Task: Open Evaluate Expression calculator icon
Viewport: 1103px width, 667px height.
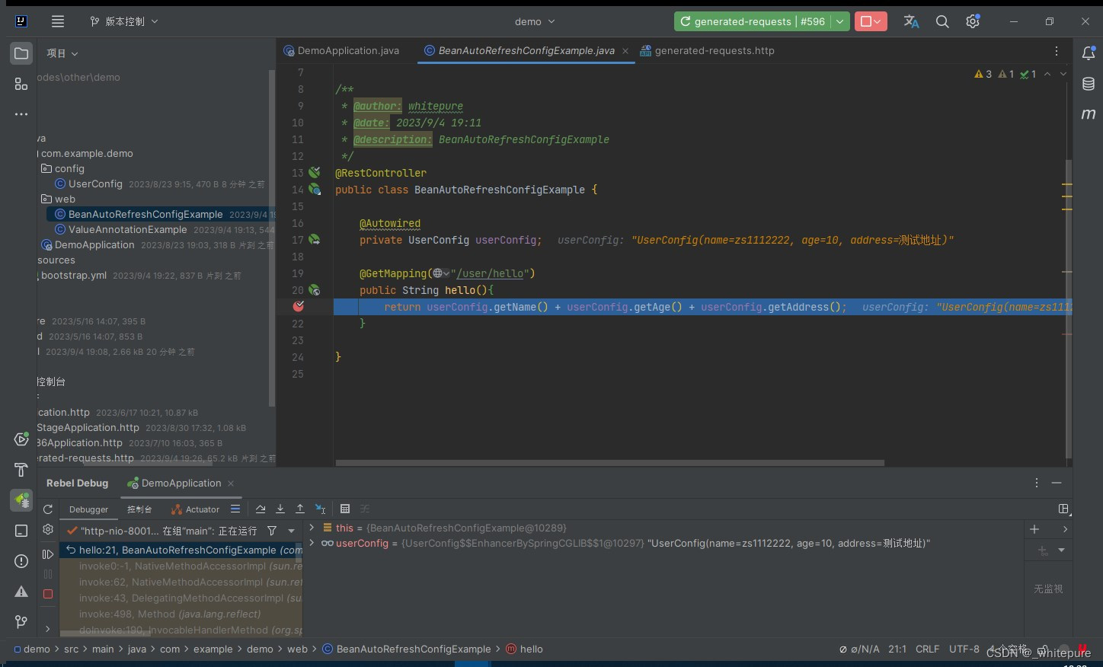Action: point(345,509)
